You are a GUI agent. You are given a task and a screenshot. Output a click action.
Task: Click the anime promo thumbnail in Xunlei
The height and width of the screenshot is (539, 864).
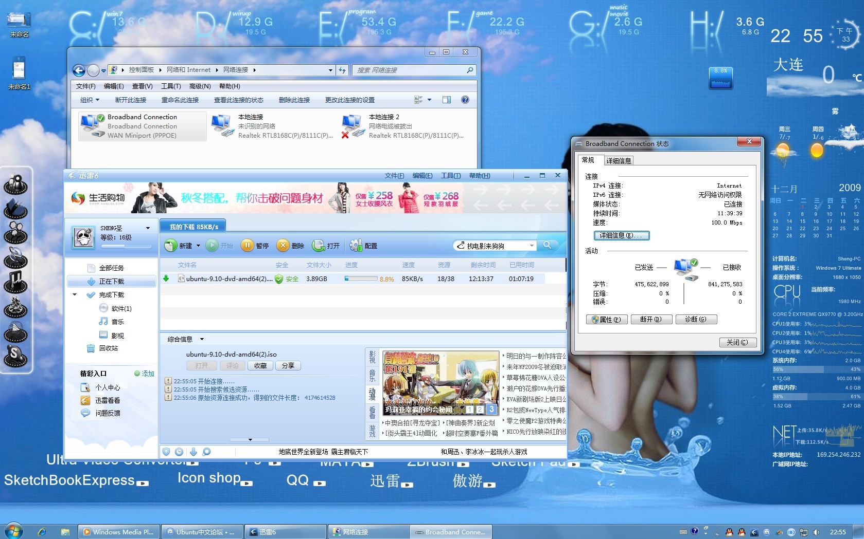pyautogui.click(x=440, y=383)
